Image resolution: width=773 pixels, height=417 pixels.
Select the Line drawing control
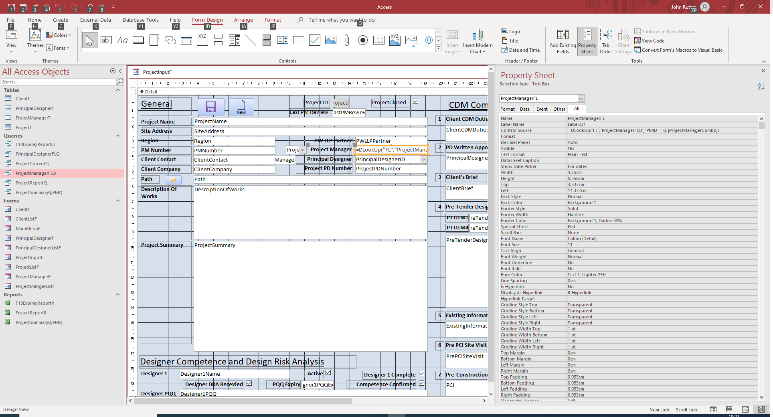click(251, 40)
